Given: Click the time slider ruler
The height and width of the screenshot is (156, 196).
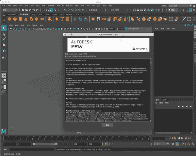Looking at the screenshot, I should click(x=77, y=138).
